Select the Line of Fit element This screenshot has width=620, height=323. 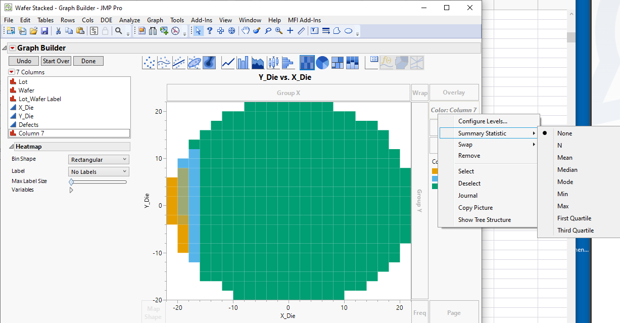[180, 62]
